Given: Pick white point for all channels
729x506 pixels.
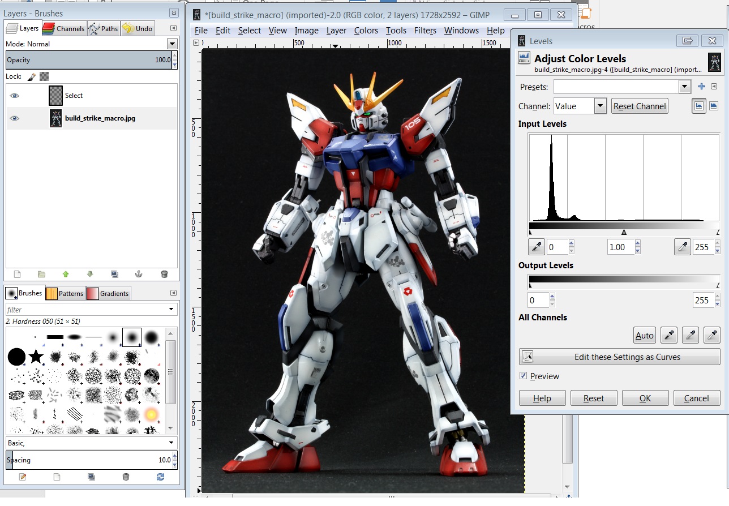Looking at the screenshot, I should point(712,335).
